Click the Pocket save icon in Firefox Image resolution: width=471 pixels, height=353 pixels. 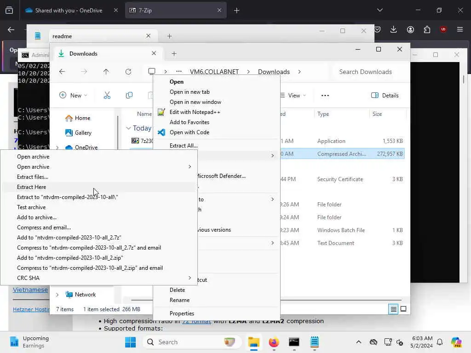click(378, 29)
